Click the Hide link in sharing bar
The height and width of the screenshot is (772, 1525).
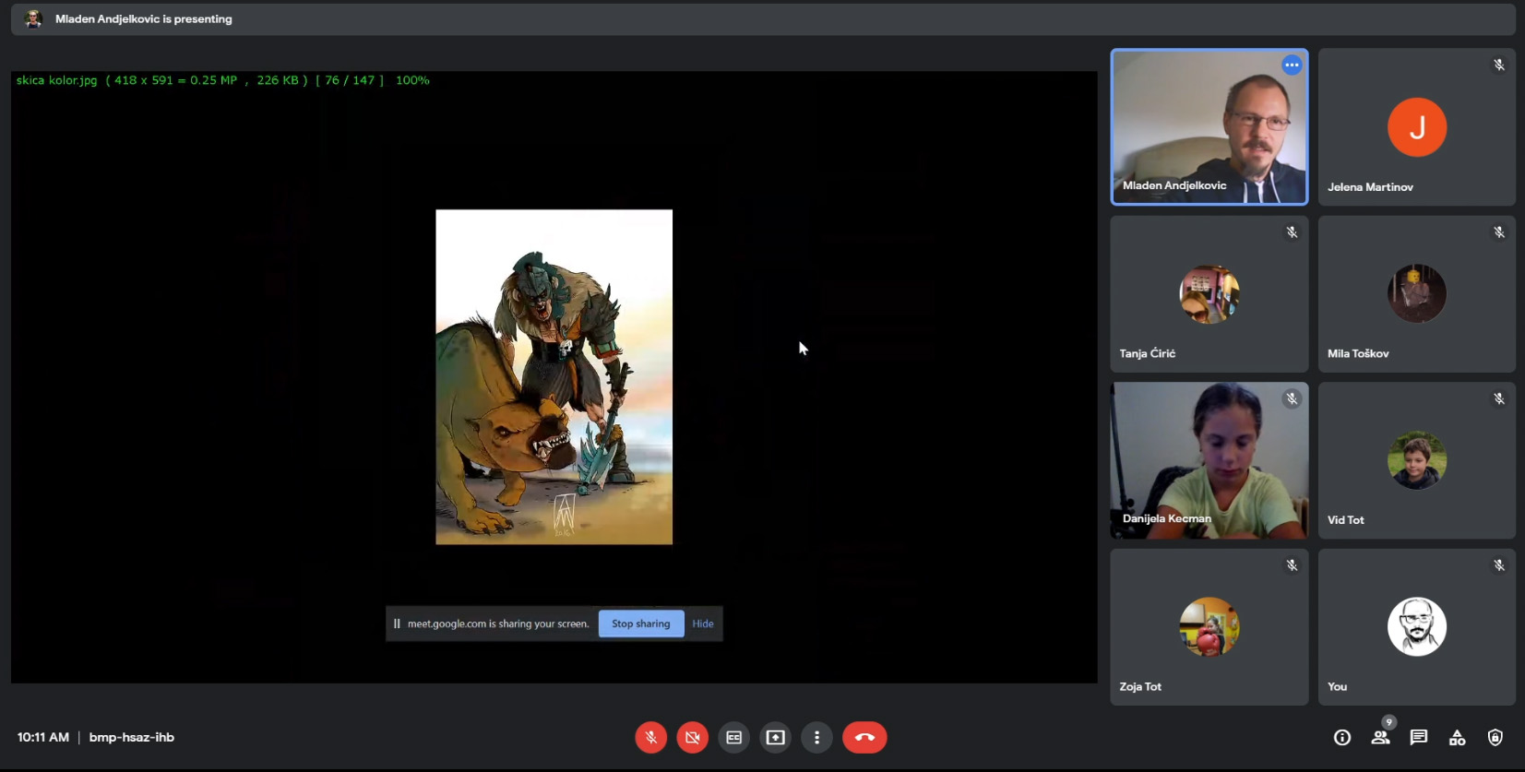click(x=703, y=624)
